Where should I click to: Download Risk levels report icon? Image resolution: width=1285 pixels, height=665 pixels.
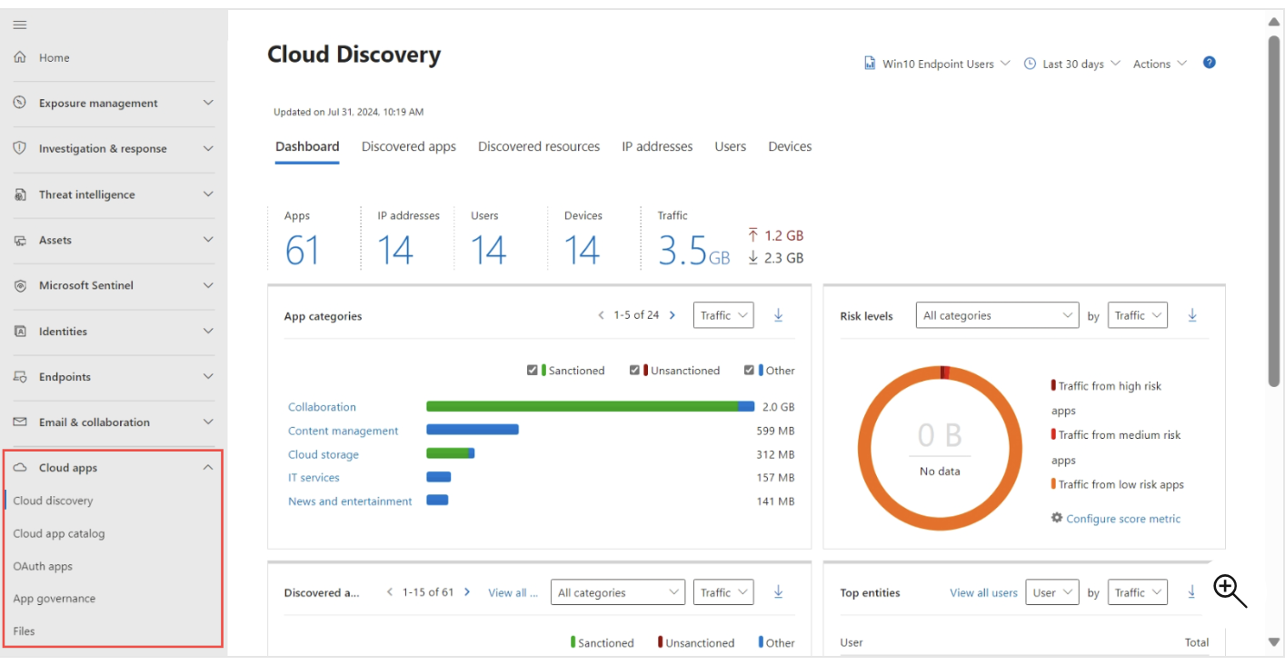(1191, 315)
